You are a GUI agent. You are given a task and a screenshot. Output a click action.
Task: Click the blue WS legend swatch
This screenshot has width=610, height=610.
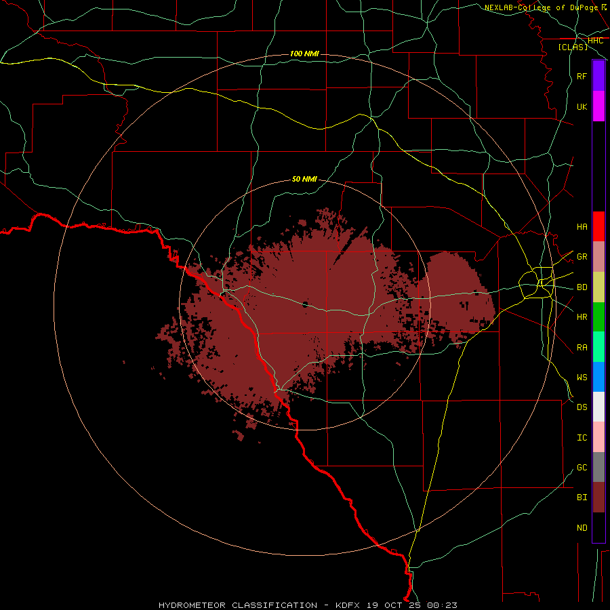[598, 377]
